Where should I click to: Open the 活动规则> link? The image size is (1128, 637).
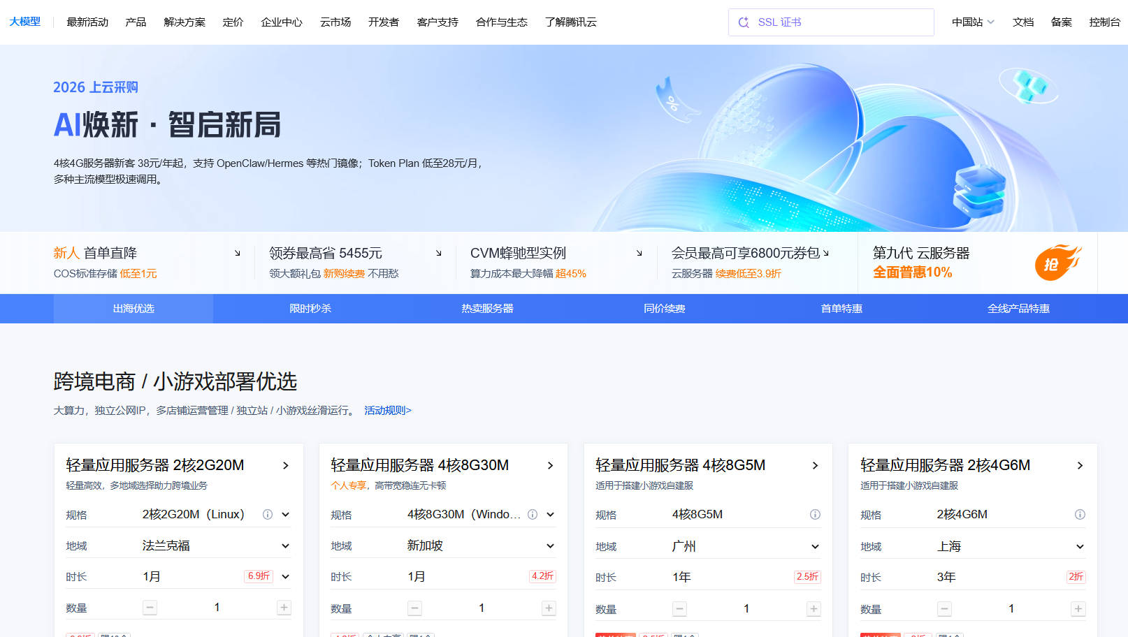pos(388,411)
